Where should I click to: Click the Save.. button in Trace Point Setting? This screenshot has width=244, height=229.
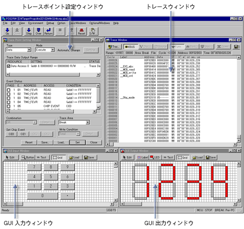tap(45, 142)
